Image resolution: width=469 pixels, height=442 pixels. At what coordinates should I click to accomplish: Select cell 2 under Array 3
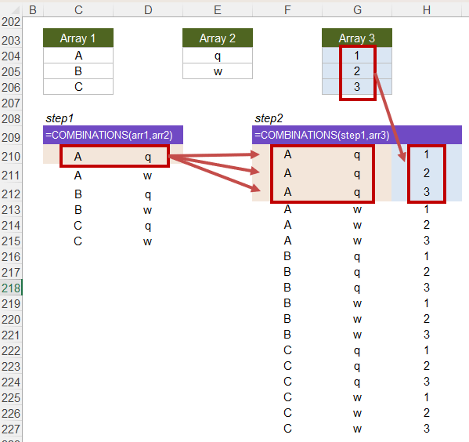[x=357, y=71]
